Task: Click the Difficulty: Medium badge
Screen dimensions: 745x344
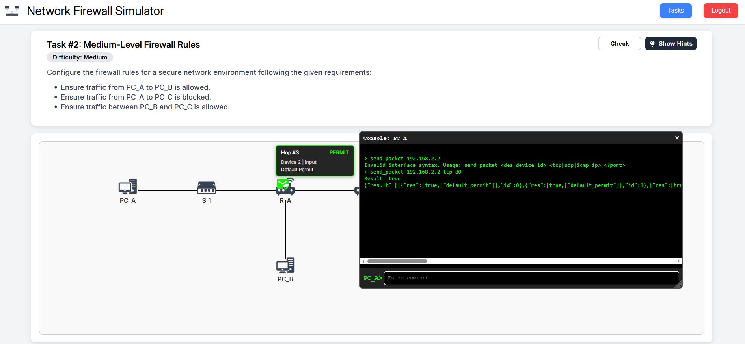Action: click(80, 57)
